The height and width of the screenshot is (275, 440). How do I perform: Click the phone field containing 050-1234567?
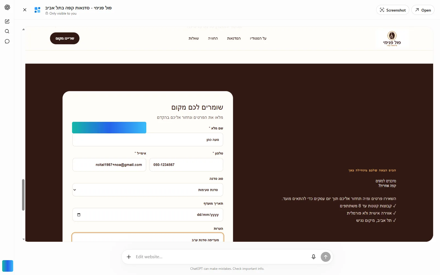coord(186,165)
